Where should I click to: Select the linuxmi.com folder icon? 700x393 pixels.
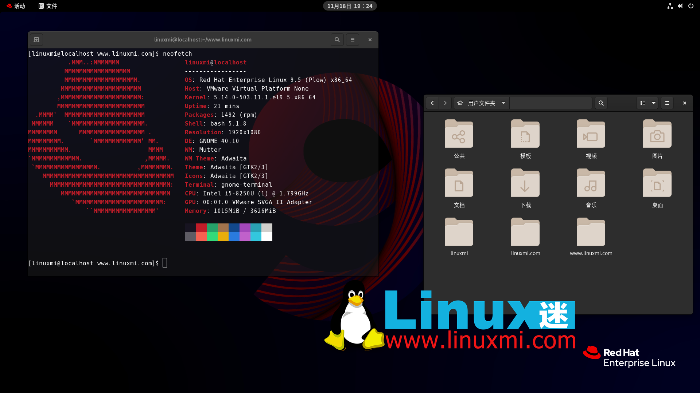pos(525,232)
